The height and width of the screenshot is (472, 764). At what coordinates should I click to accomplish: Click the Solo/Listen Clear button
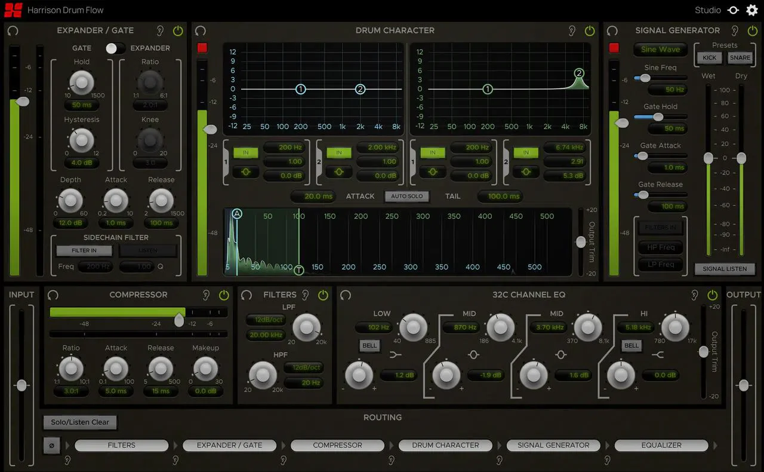point(80,422)
